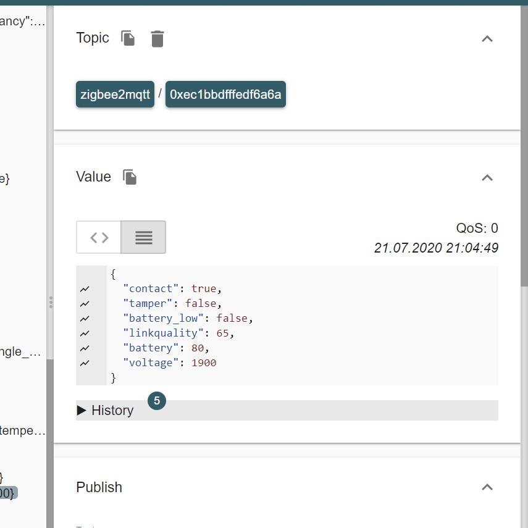Show chart for voltage value
The height and width of the screenshot is (528, 528).
(85, 363)
